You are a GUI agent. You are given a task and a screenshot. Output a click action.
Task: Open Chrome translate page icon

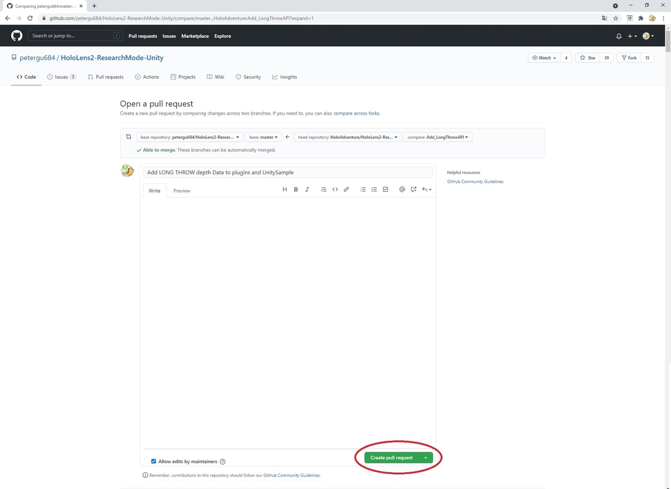604,18
